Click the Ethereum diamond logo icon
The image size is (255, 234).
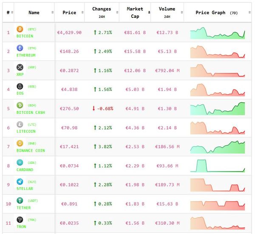coord(20,48)
